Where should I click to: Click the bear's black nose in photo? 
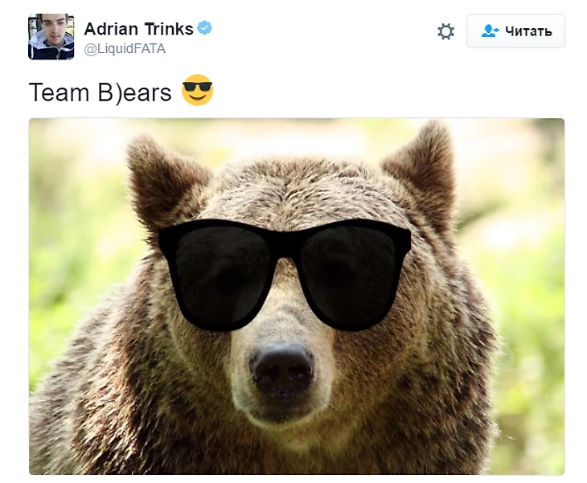pos(281,369)
